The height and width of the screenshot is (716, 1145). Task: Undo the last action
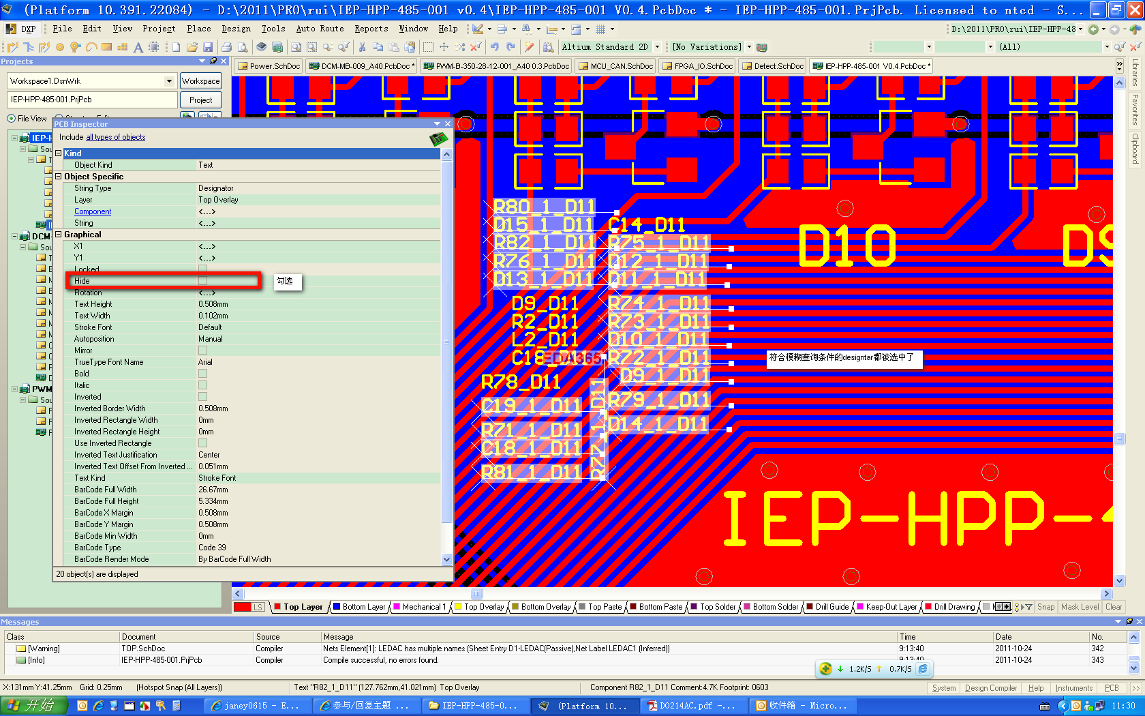pos(494,47)
